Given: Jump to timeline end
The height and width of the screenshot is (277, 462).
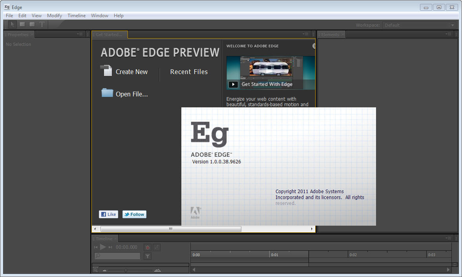Looking at the screenshot, I should (x=110, y=247).
